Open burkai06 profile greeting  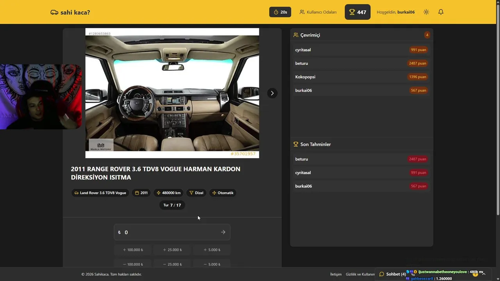coord(395,12)
